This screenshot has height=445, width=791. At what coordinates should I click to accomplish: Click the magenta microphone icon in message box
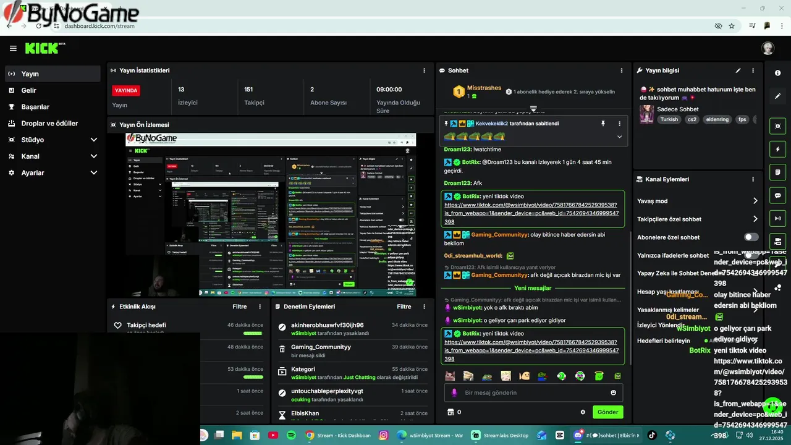[454, 392]
